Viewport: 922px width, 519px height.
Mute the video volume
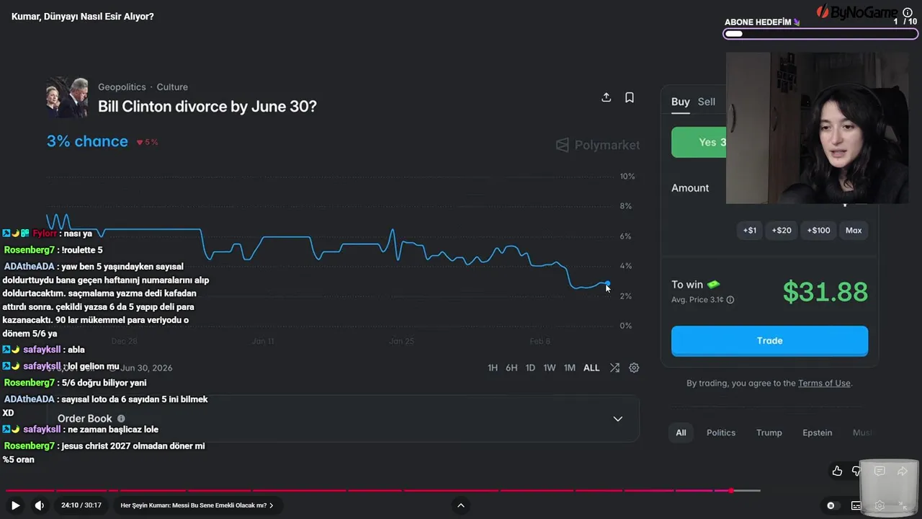(40, 505)
